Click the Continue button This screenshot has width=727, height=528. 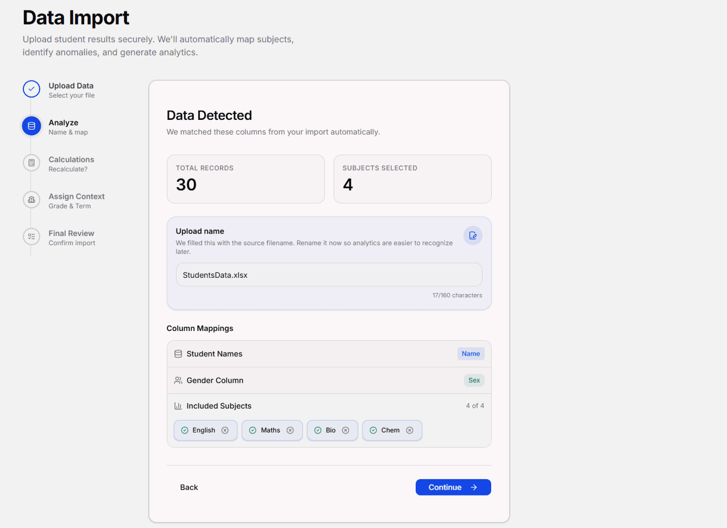(x=453, y=487)
